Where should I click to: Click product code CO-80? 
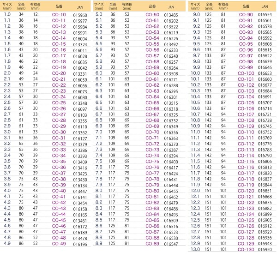152,191
